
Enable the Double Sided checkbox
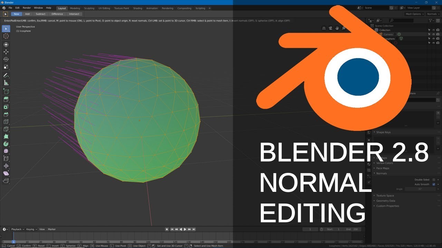point(434,180)
